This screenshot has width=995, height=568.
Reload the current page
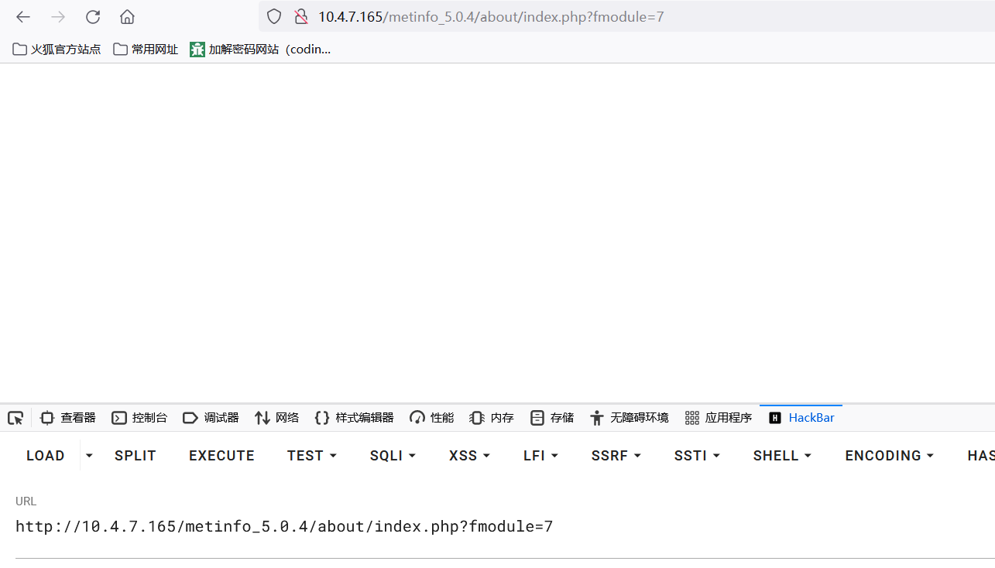93,17
